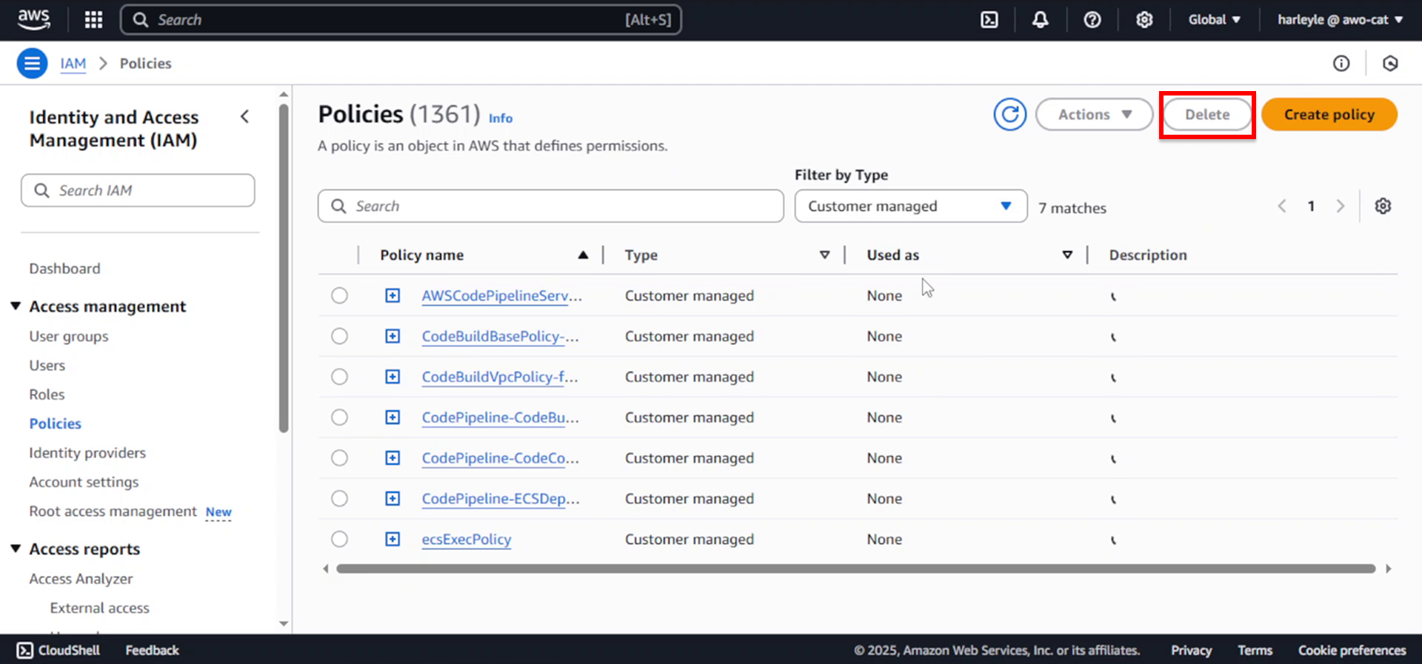The image size is (1422, 664).
Task: Select the CodePipeline-CodeBu radio button
Action: pos(339,418)
